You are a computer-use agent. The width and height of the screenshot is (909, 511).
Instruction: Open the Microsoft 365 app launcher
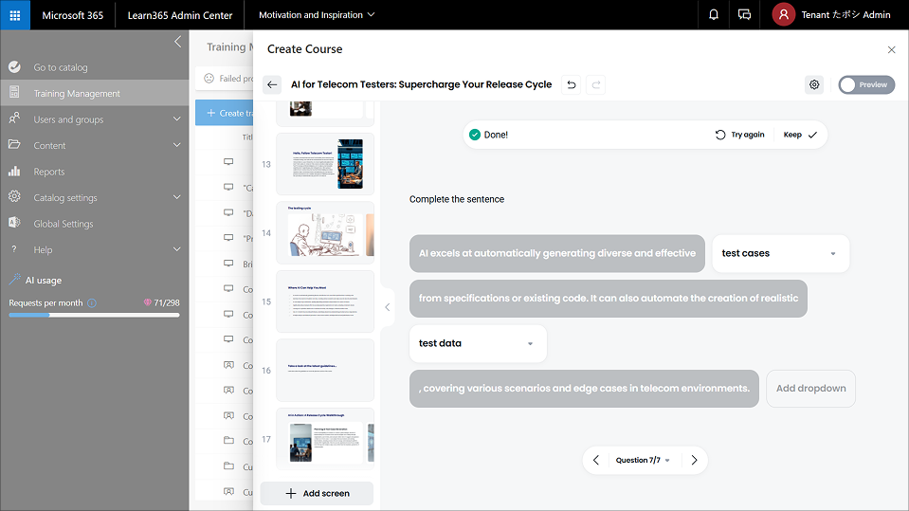(15, 15)
